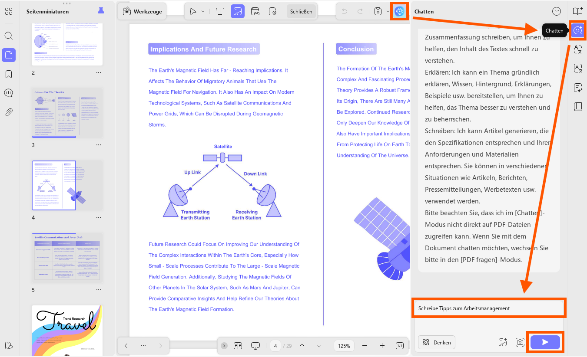Select the Image editing tool
The height and width of the screenshot is (357, 587).
click(x=238, y=12)
